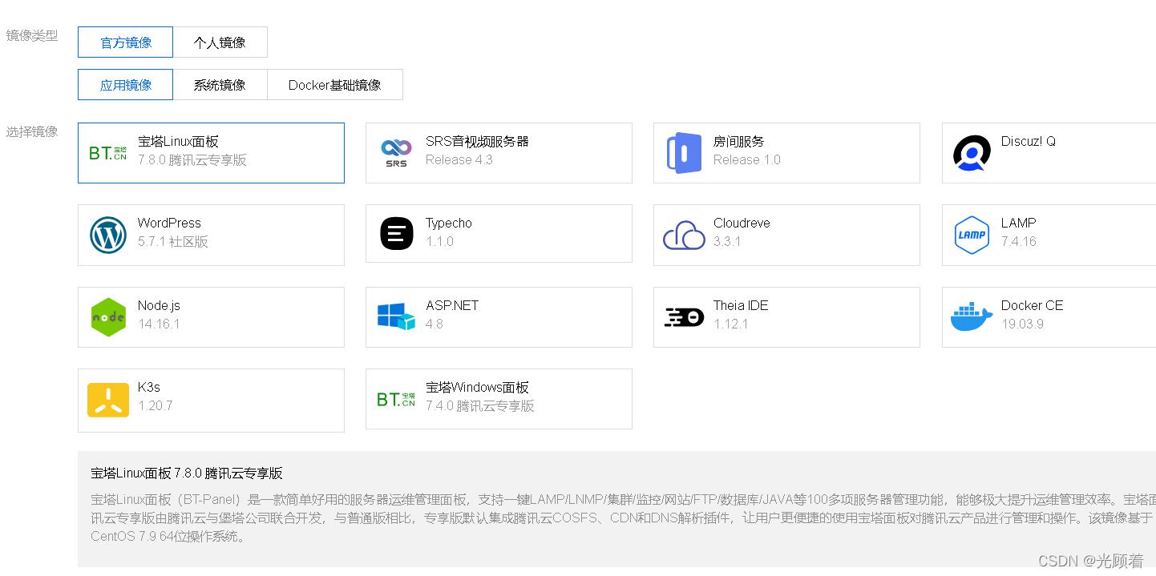1156x576 pixels.
Task: Click the WordPress W logo
Action: [x=108, y=236]
